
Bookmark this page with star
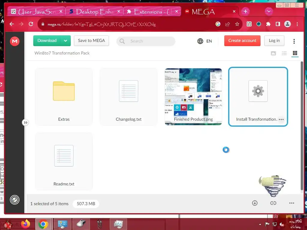coord(237,24)
